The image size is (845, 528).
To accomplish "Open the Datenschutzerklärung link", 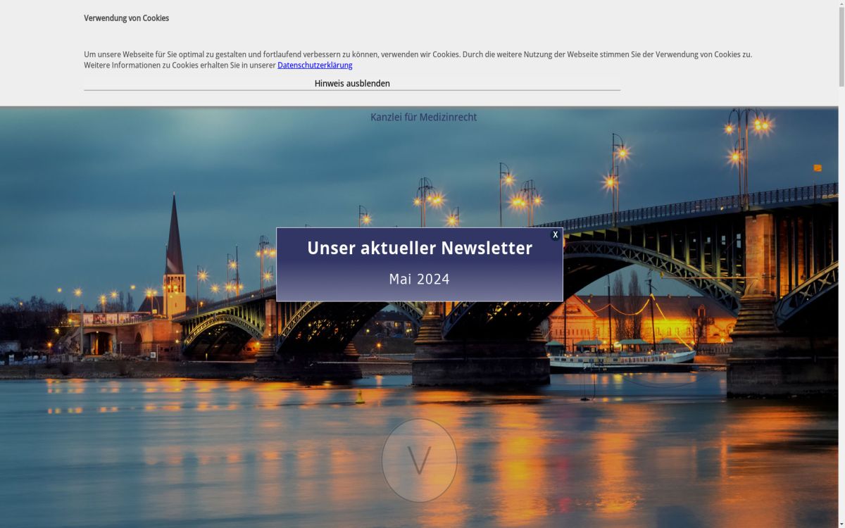I will click(x=315, y=65).
